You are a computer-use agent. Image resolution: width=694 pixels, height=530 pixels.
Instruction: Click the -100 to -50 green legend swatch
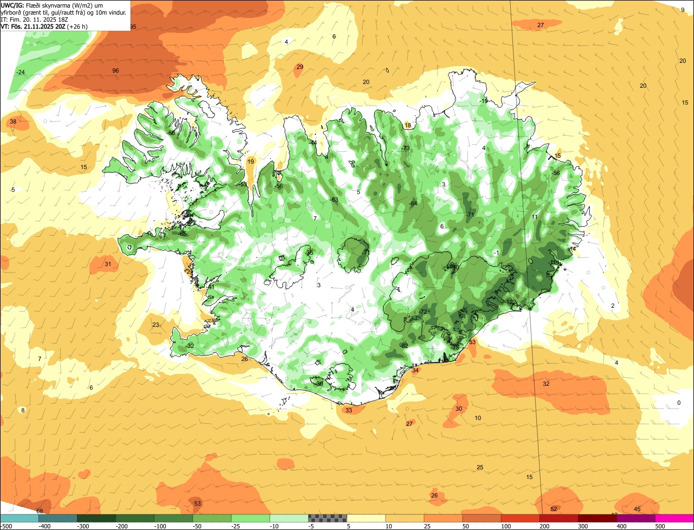[173, 518]
